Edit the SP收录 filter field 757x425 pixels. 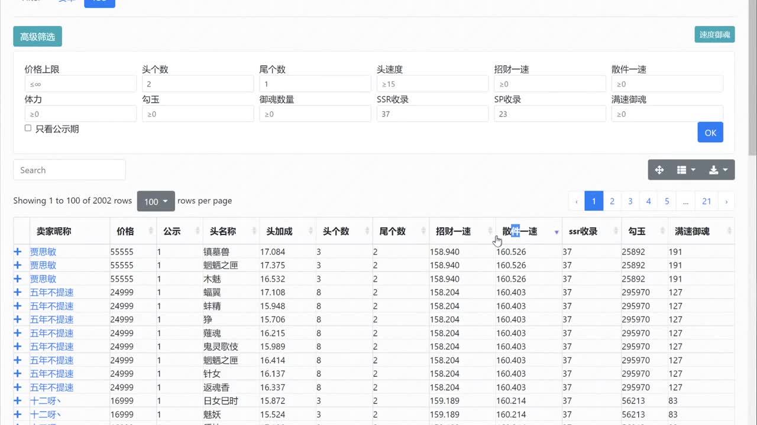coord(550,114)
